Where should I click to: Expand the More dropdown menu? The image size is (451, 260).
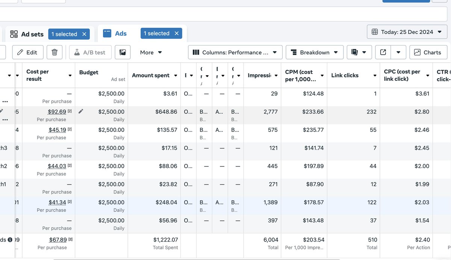pyautogui.click(x=151, y=52)
